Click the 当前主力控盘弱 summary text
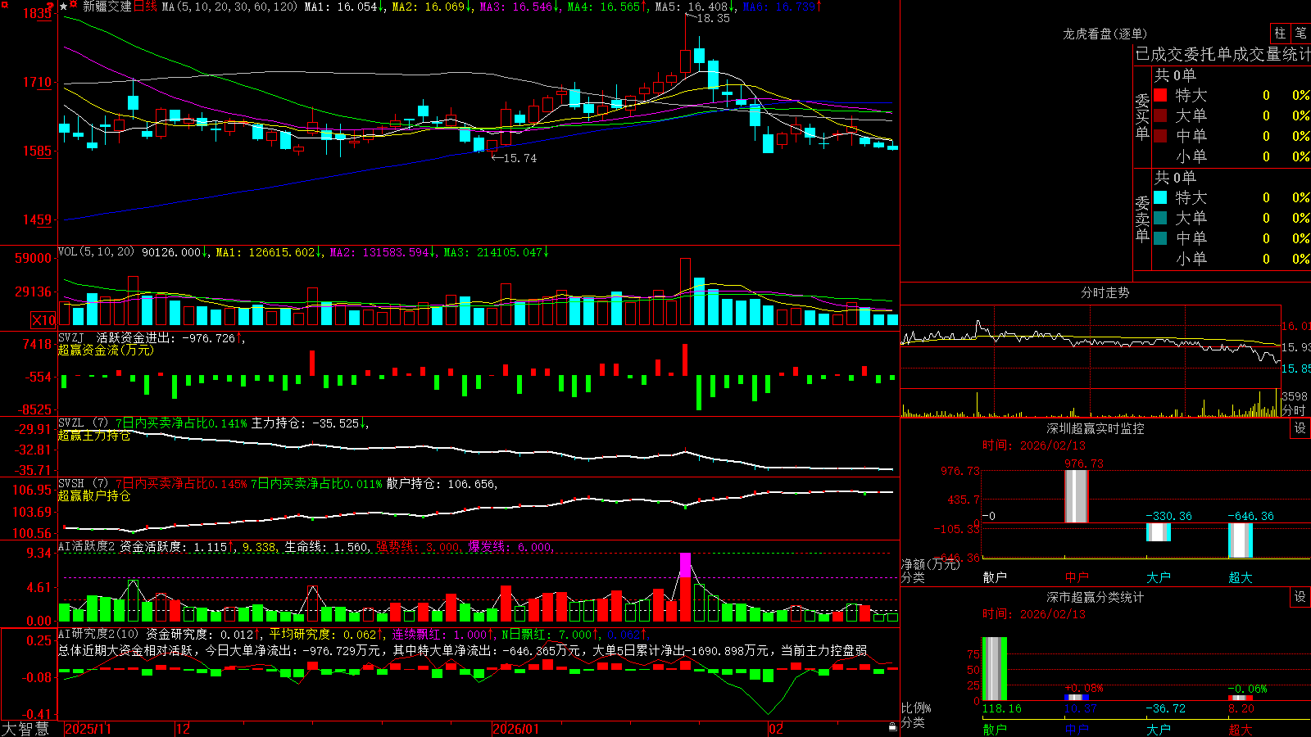Viewport: 1311px width, 737px height. [x=823, y=650]
